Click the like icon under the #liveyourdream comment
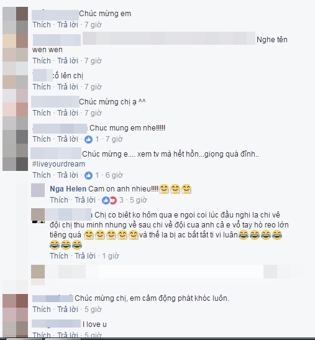This screenshot has width=315, height=340. (x=88, y=175)
